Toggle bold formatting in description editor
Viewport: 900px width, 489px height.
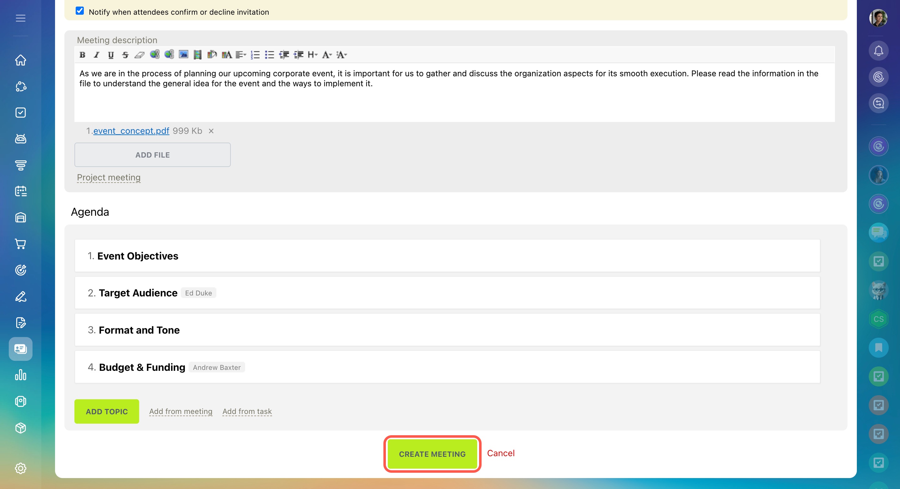point(83,55)
